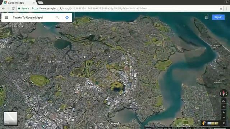Rotate the view counterclockwise using compass left arrow
230x129 pixels.
[x=221, y=93]
